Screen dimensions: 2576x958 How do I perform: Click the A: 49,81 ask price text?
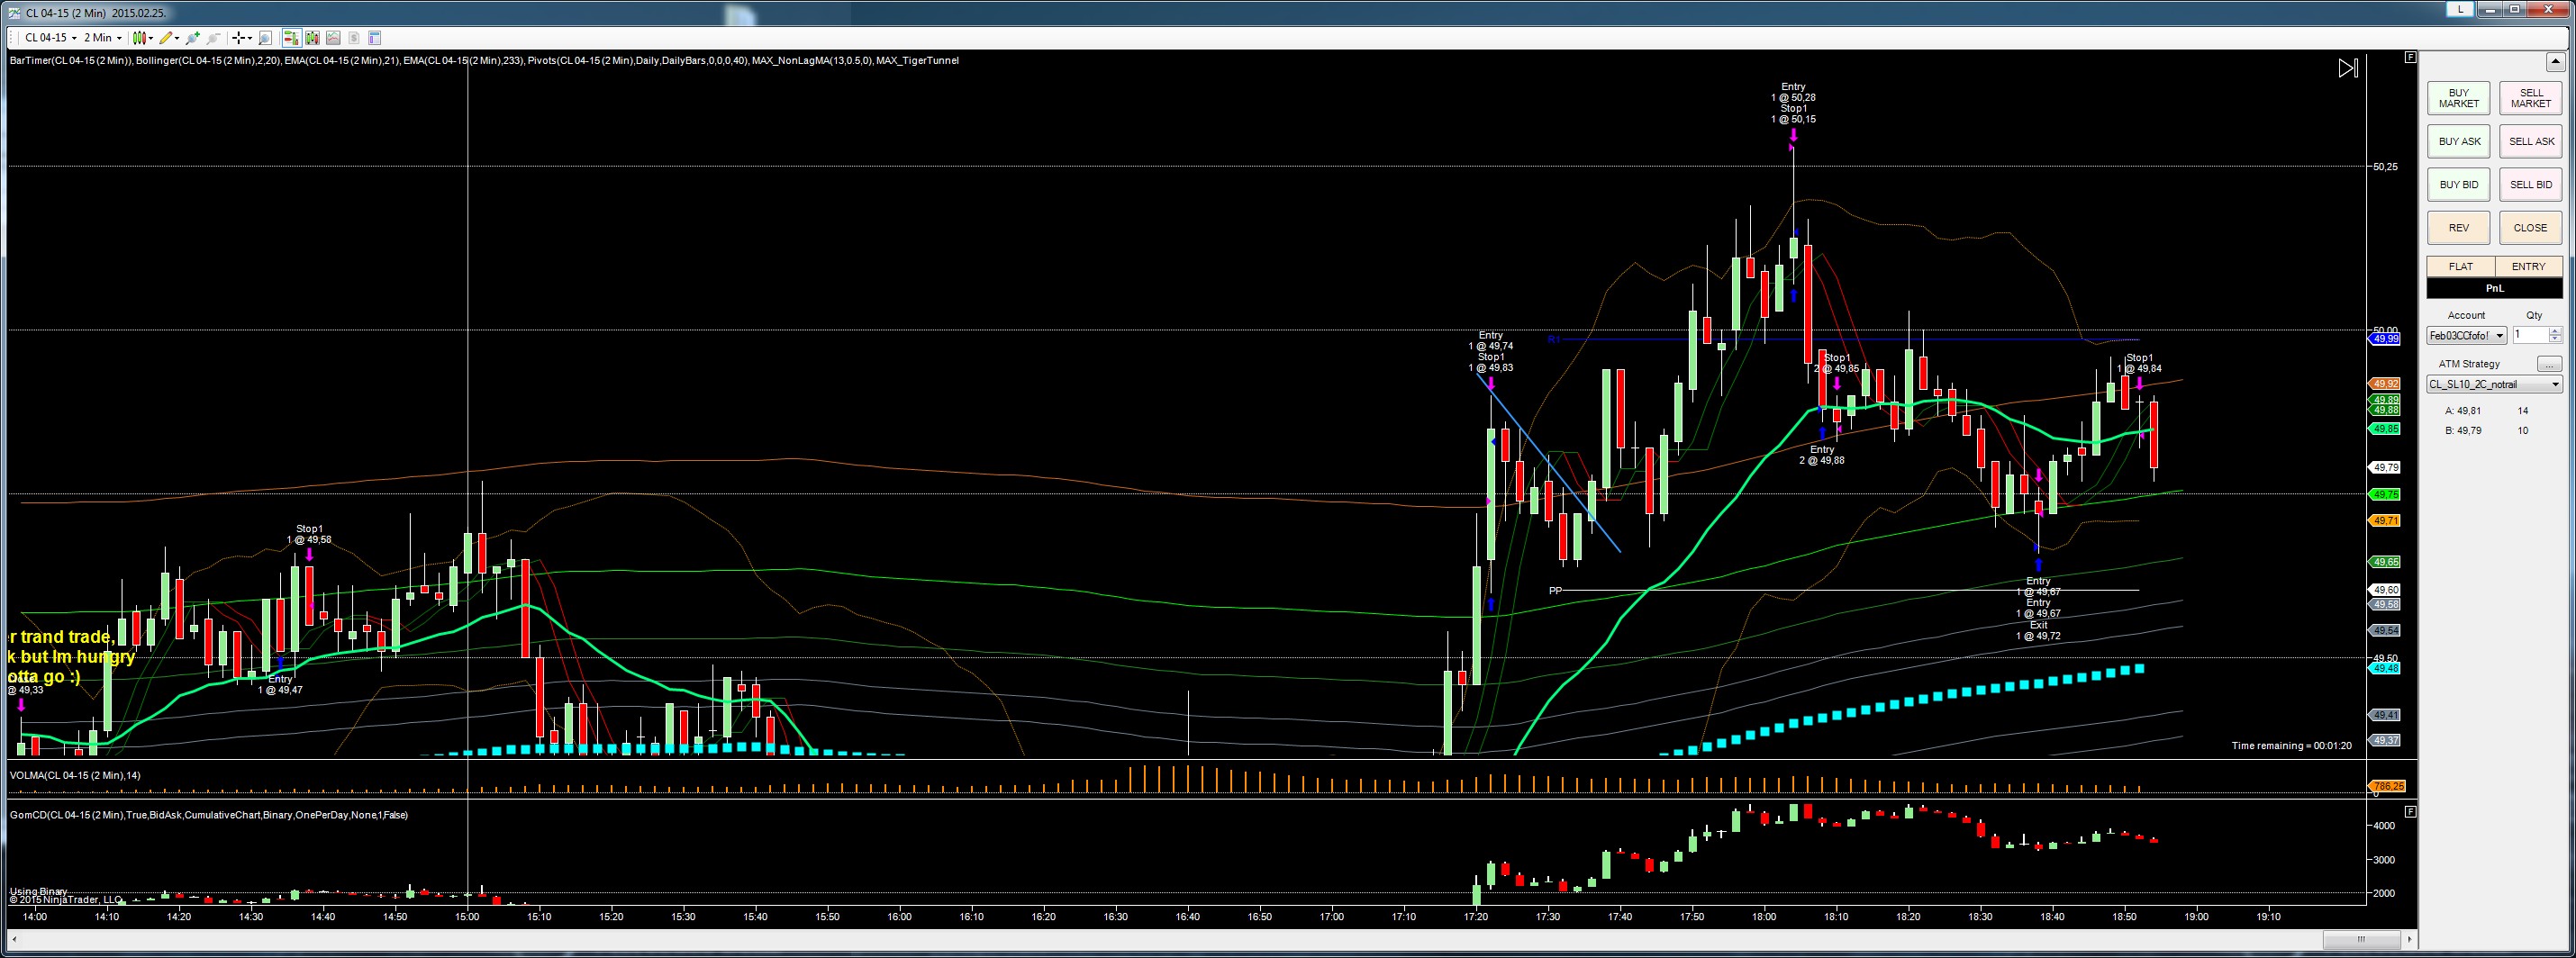pyautogui.click(x=2463, y=410)
